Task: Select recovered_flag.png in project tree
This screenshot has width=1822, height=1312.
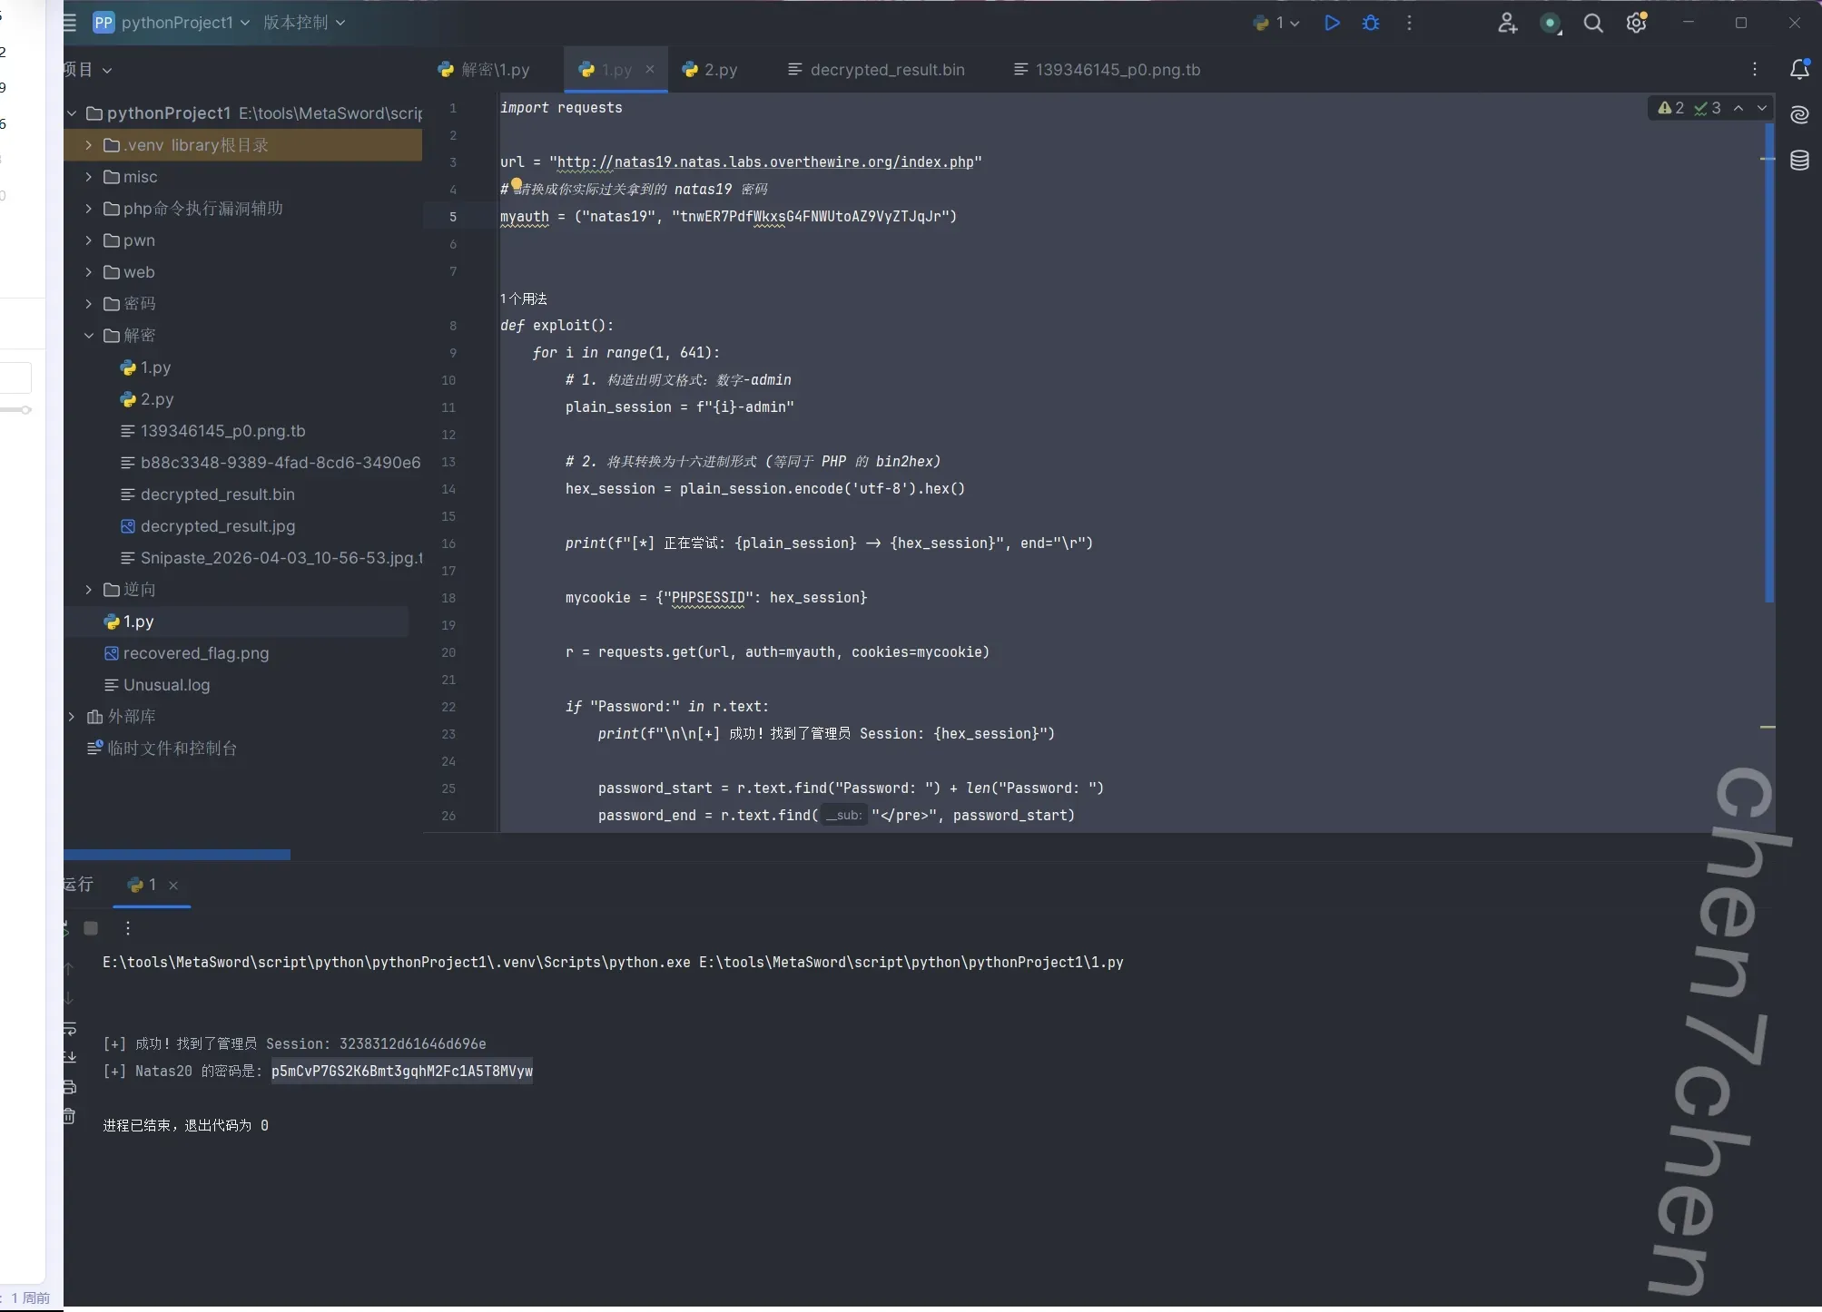Action: pyautogui.click(x=186, y=653)
